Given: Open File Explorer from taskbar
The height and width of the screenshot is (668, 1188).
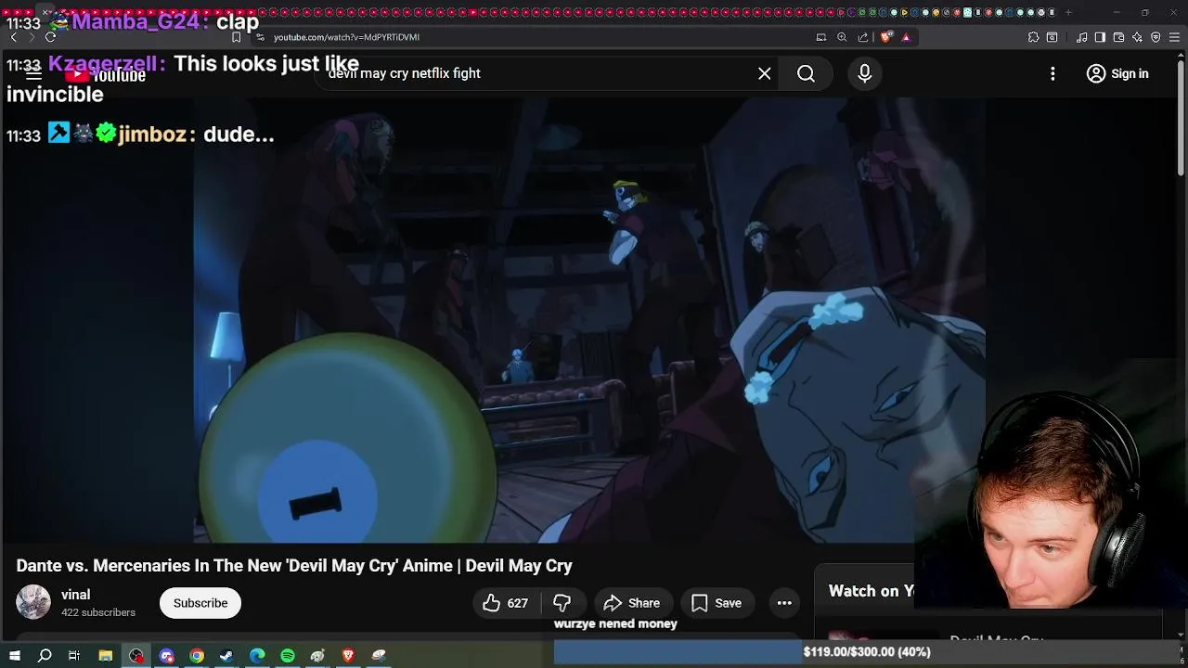Looking at the screenshot, I should (106, 656).
